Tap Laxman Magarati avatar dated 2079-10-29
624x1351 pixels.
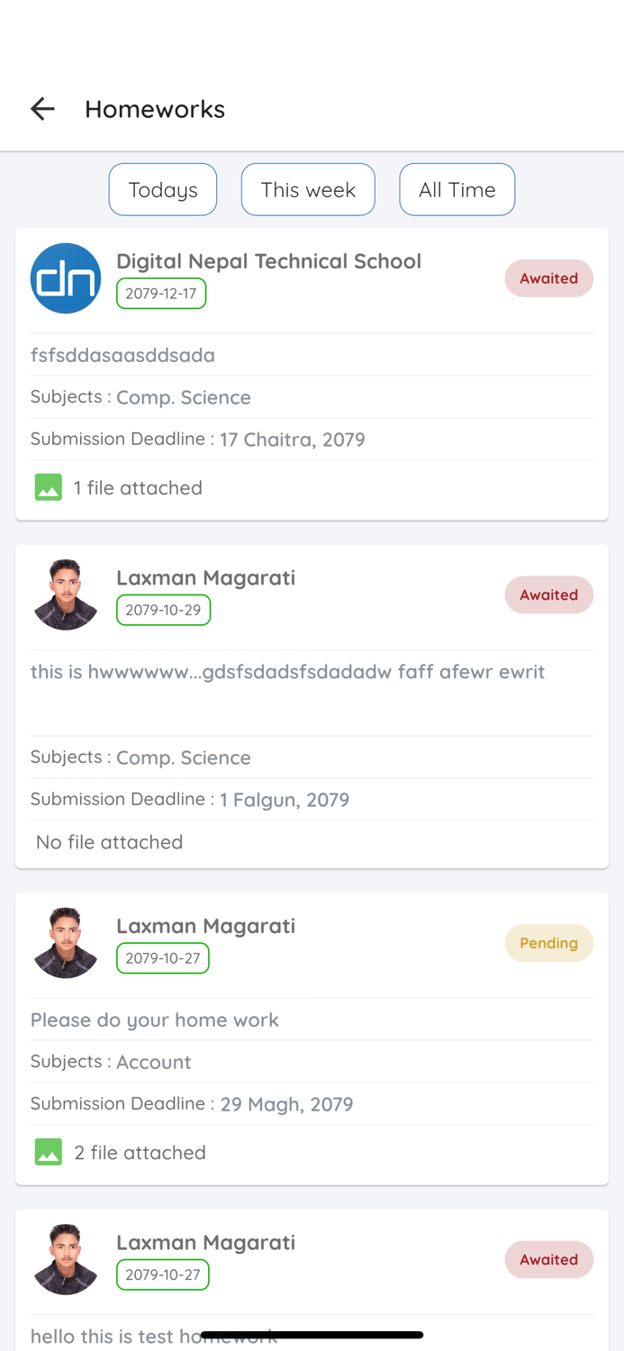point(66,594)
